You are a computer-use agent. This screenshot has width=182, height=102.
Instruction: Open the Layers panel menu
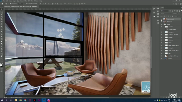pos(181,8)
